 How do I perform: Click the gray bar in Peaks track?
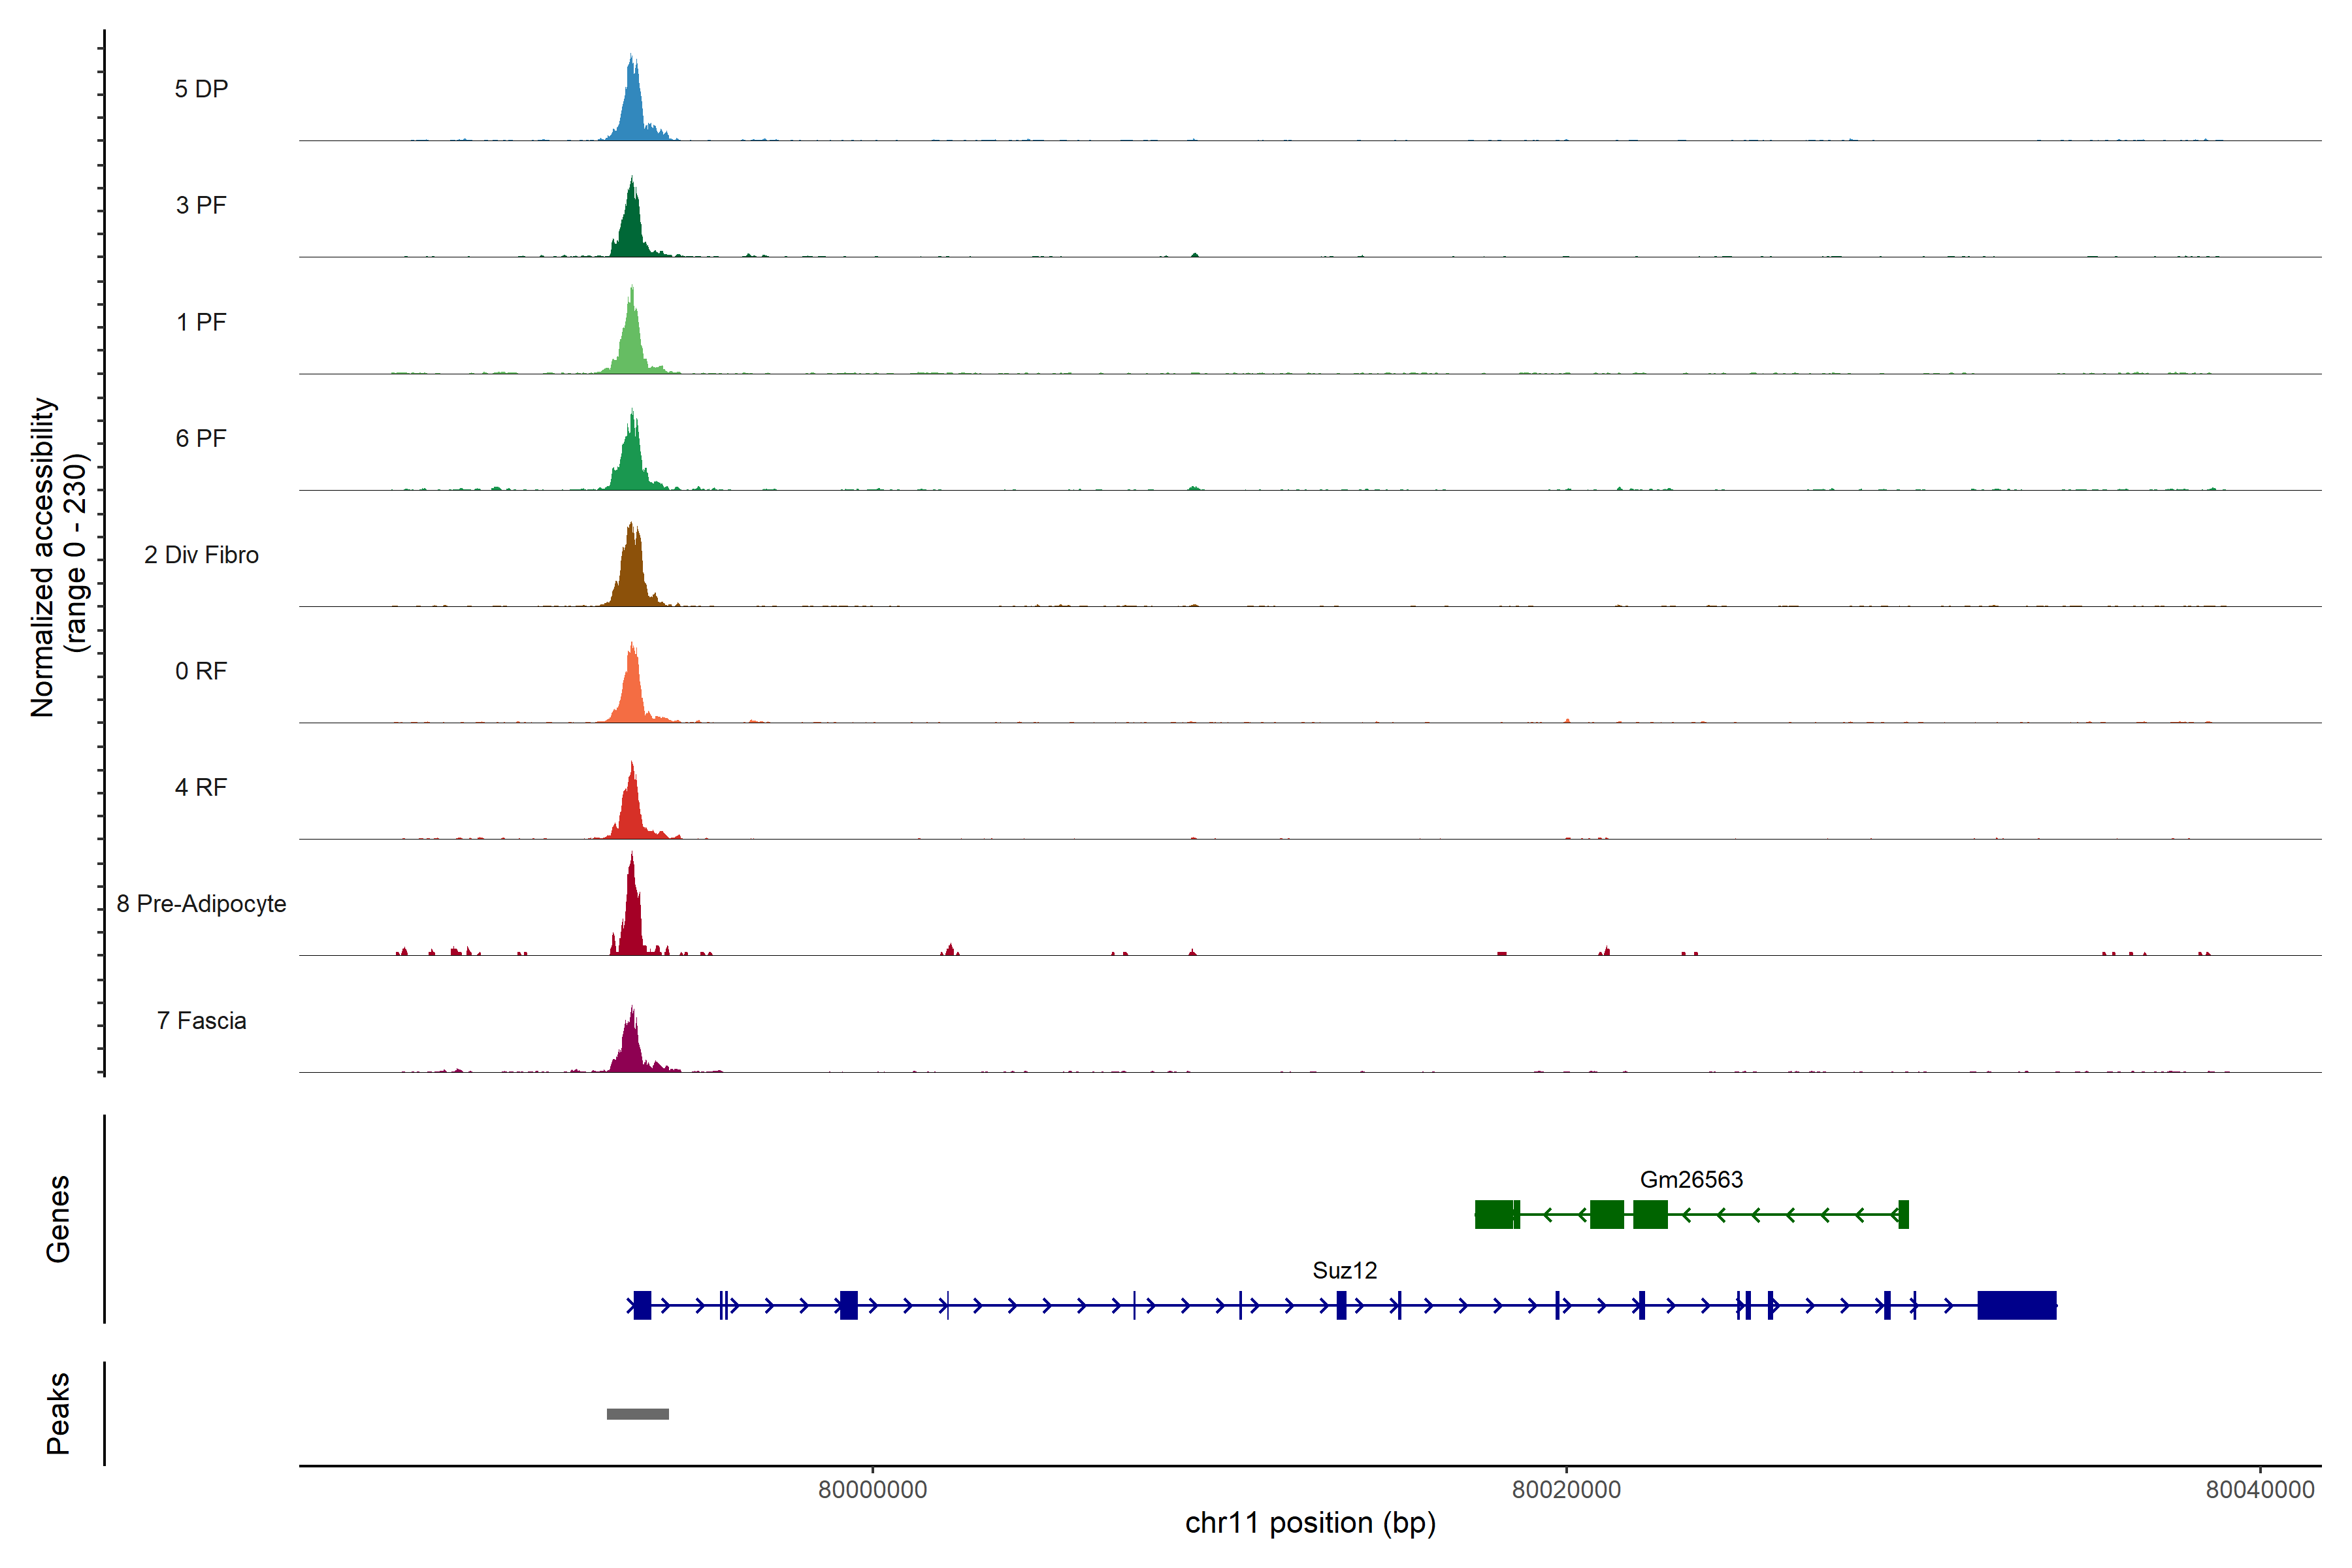pos(638,1414)
